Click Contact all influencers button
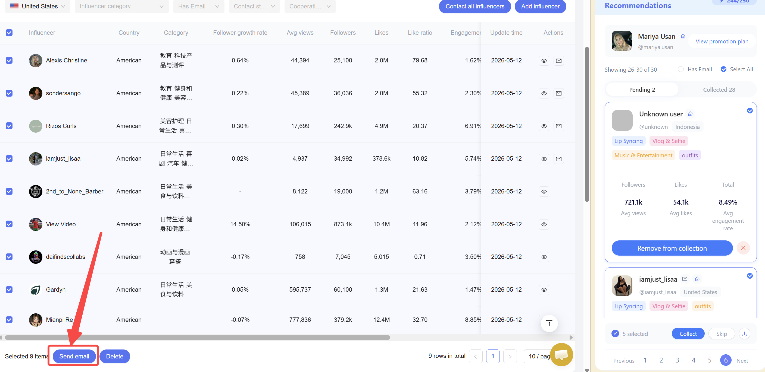 (475, 6)
